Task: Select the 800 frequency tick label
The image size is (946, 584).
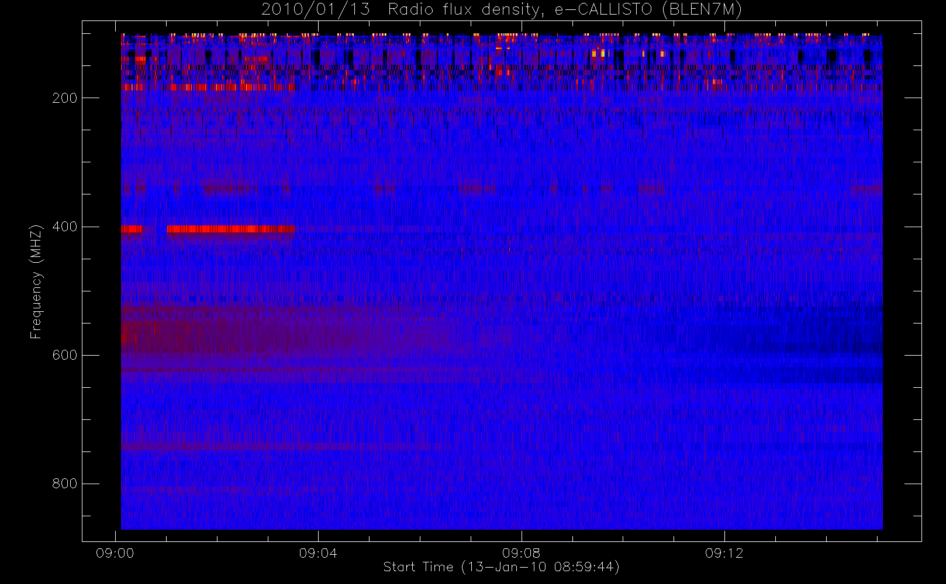Action: click(65, 484)
